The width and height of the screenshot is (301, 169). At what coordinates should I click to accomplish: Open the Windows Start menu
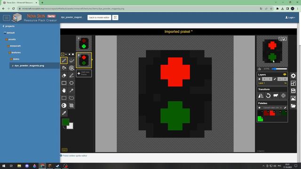point(3,166)
